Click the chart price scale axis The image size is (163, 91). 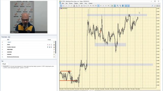click(x=158, y=48)
